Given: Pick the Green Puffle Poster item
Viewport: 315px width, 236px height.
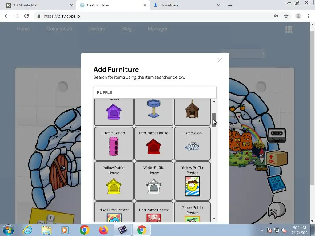Looking at the screenshot, I should pyautogui.click(x=192, y=212).
